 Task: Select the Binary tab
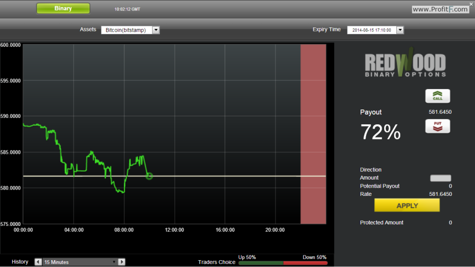coord(63,8)
